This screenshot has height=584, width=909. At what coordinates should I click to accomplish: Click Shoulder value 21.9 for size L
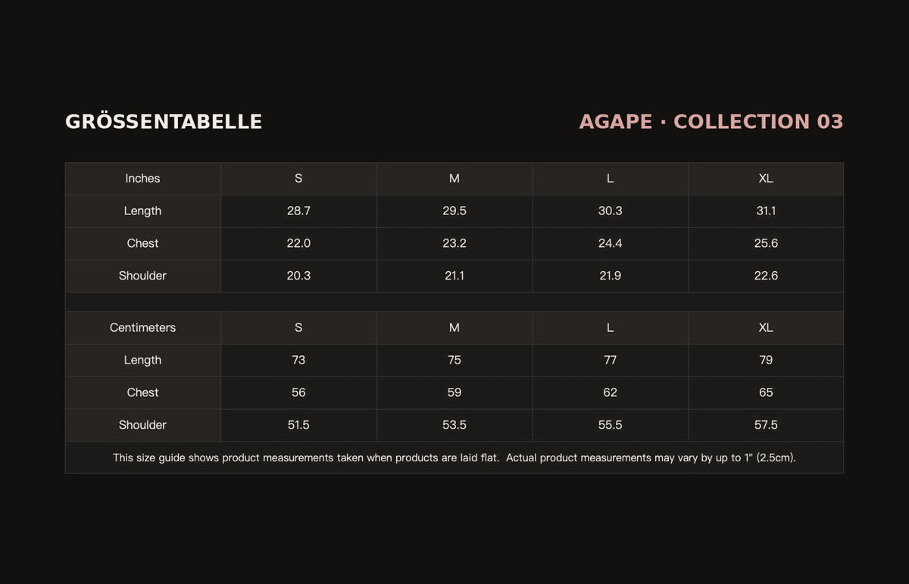tap(611, 276)
